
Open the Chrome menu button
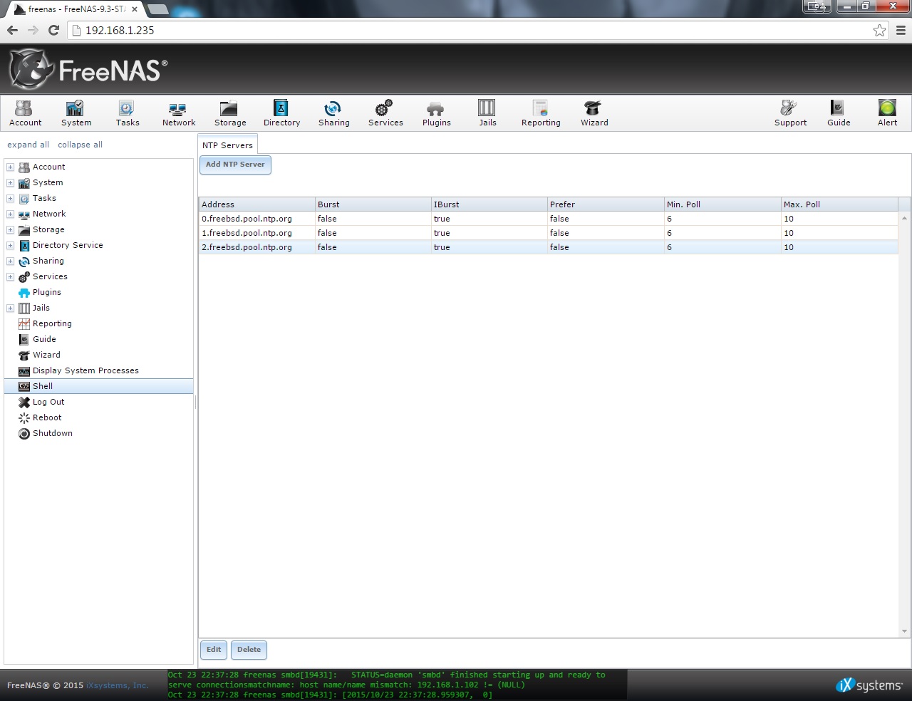(901, 30)
